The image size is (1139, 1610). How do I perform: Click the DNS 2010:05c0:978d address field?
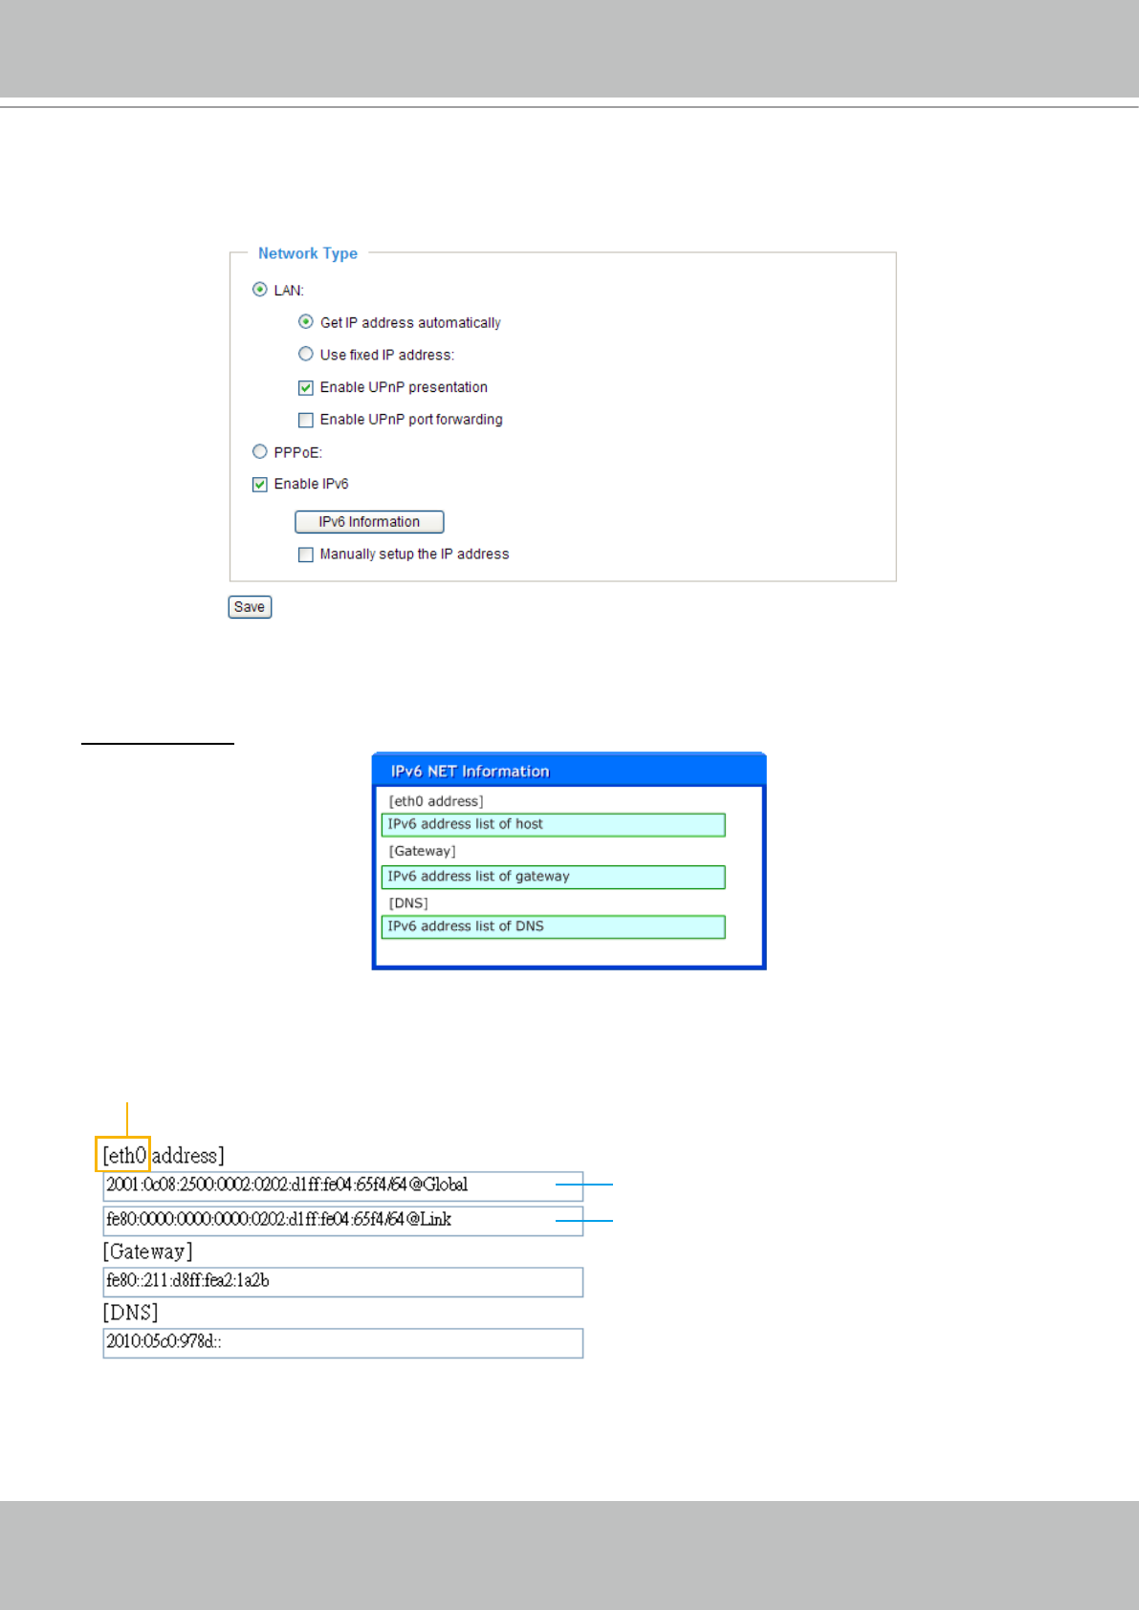[x=342, y=1342]
